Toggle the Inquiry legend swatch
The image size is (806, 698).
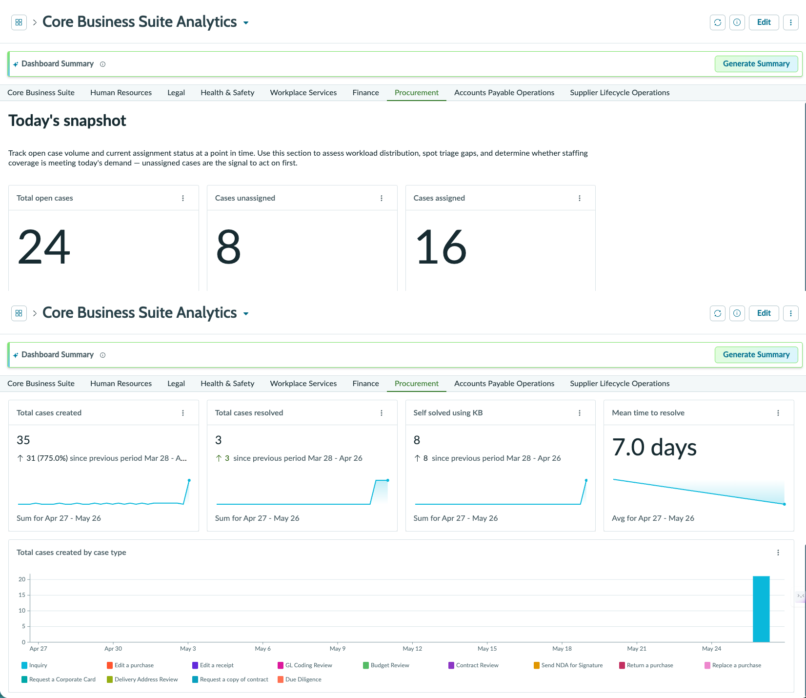coord(24,665)
